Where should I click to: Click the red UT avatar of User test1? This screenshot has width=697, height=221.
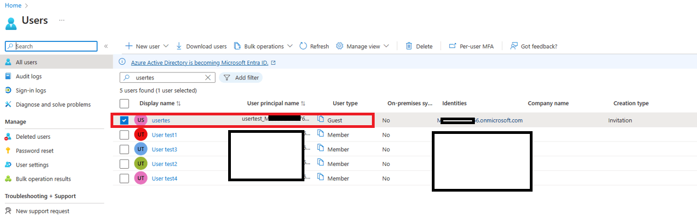coord(141,134)
